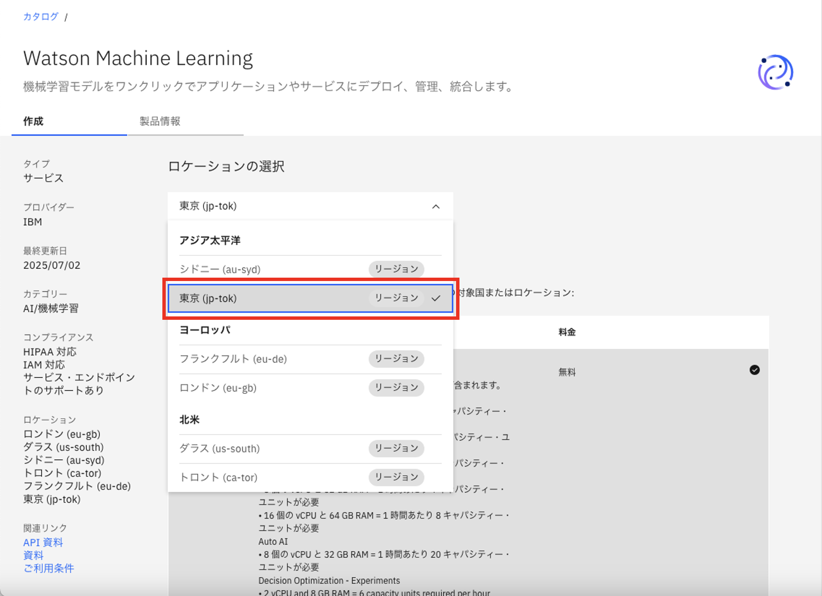This screenshot has width=822, height=596.
Task: Go back to カタログ via breadcrumb
Action: coord(41,16)
